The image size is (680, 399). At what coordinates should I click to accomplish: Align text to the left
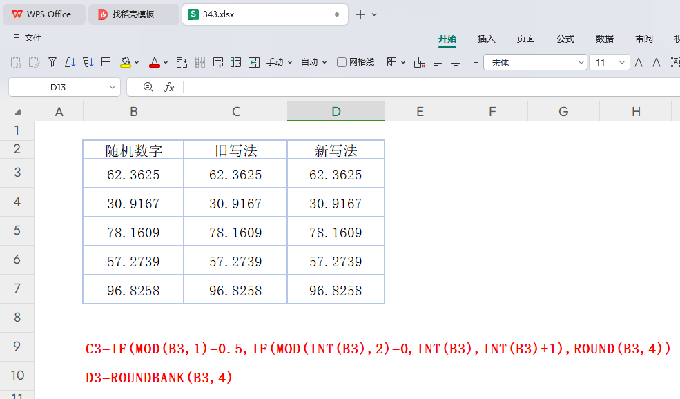click(438, 62)
